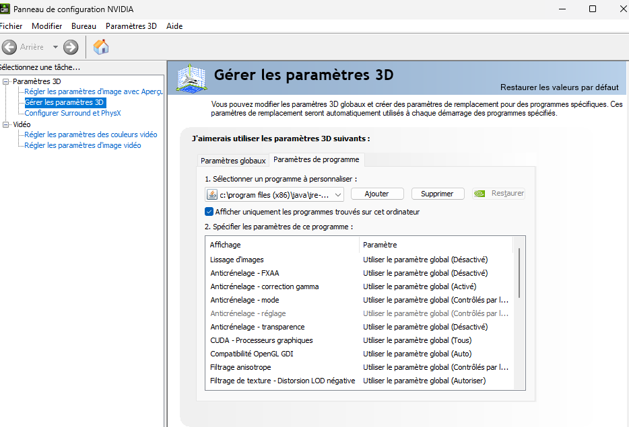Select Gérer les paramètres 3D tree item
The height and width of the screenshot is (427, 629).
[64, 102]
